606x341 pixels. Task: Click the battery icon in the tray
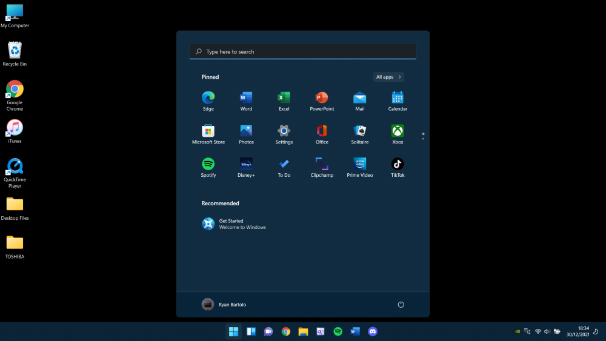point(557,331)
